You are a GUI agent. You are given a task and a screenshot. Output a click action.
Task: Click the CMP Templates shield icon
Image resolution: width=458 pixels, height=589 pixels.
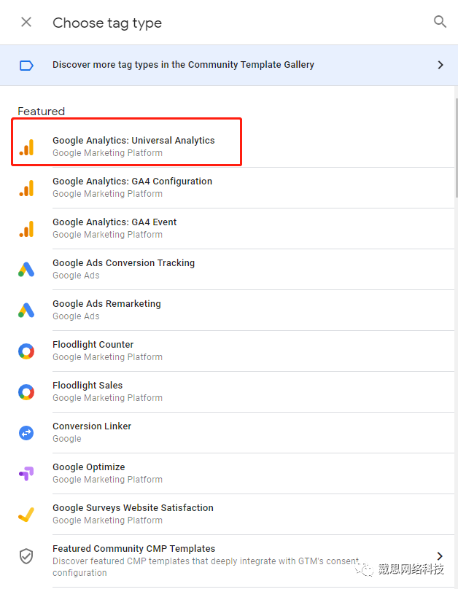[26, 556]
